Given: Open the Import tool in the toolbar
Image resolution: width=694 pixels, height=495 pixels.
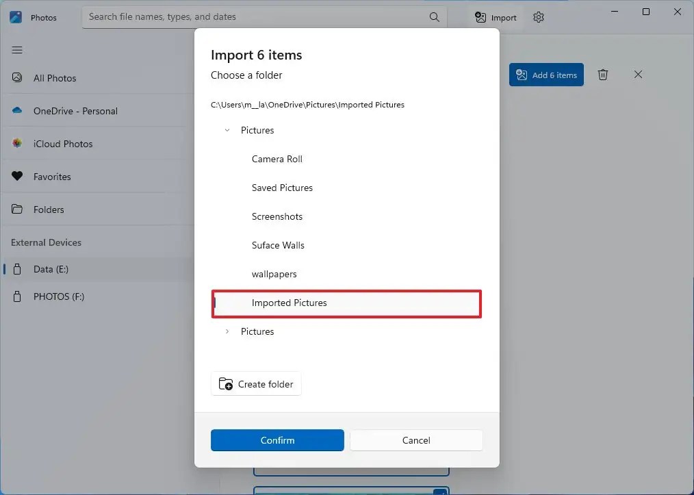Looking at the screenshot, I should point(494,17).
